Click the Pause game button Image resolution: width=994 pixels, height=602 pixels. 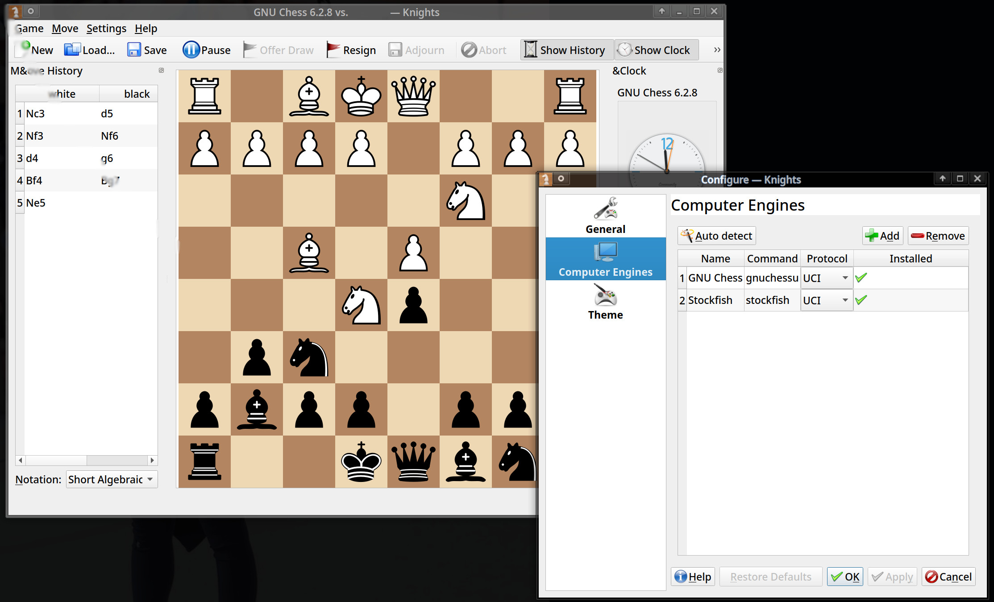click(x=206, y=49)
